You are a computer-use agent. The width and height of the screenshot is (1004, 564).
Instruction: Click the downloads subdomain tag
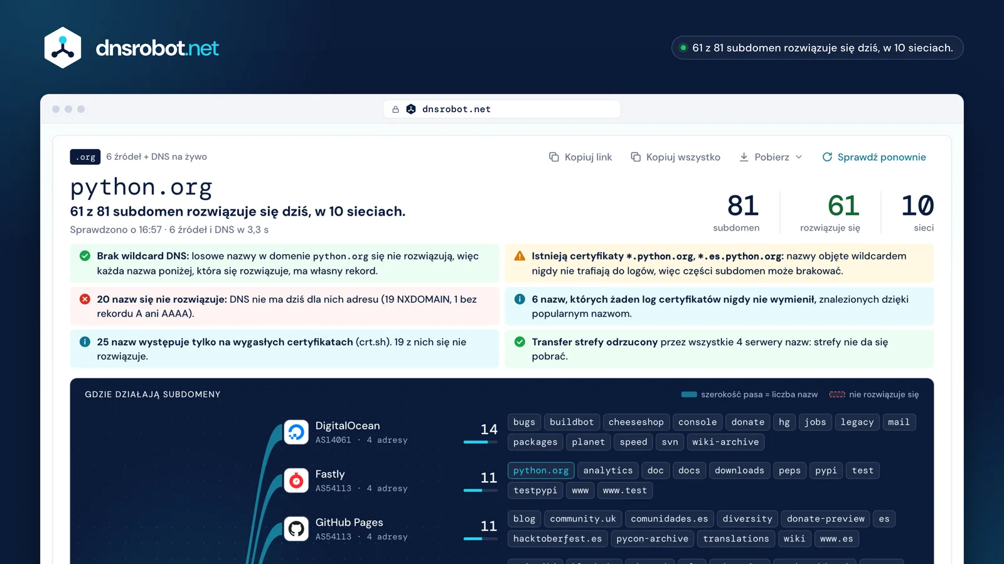739,471
